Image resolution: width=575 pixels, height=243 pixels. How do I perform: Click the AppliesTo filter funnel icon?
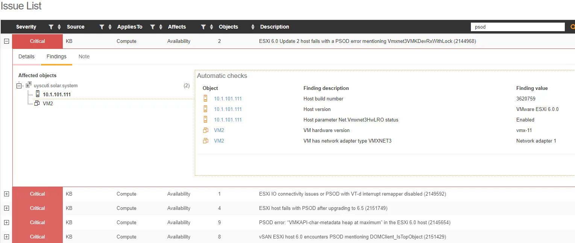[152, 27]
